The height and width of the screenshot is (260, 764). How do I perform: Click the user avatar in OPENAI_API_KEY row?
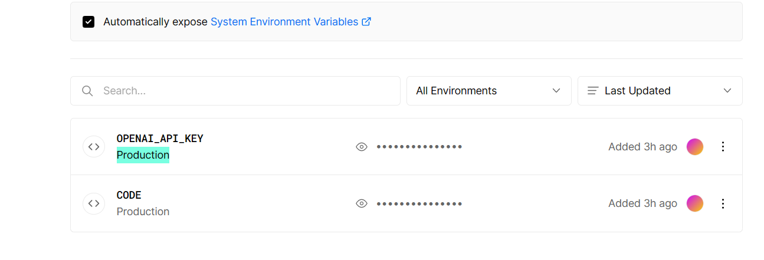point(695,147)
